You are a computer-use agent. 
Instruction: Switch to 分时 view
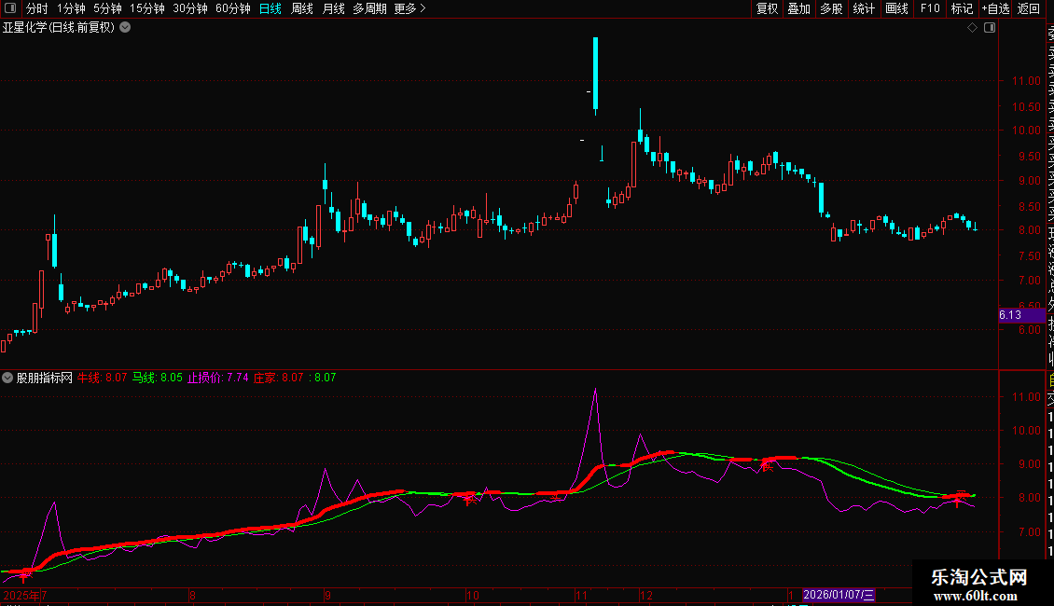pyautogui.click(x=37, y=8)
